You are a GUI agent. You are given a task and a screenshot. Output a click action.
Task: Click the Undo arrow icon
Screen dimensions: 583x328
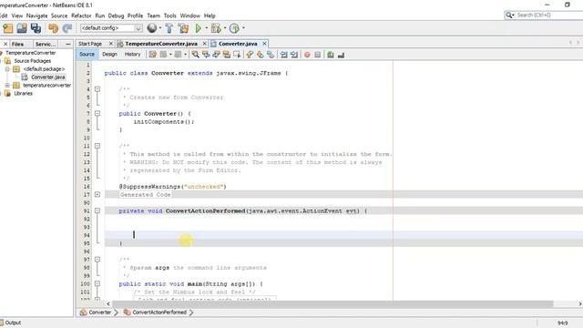[53, 28]
